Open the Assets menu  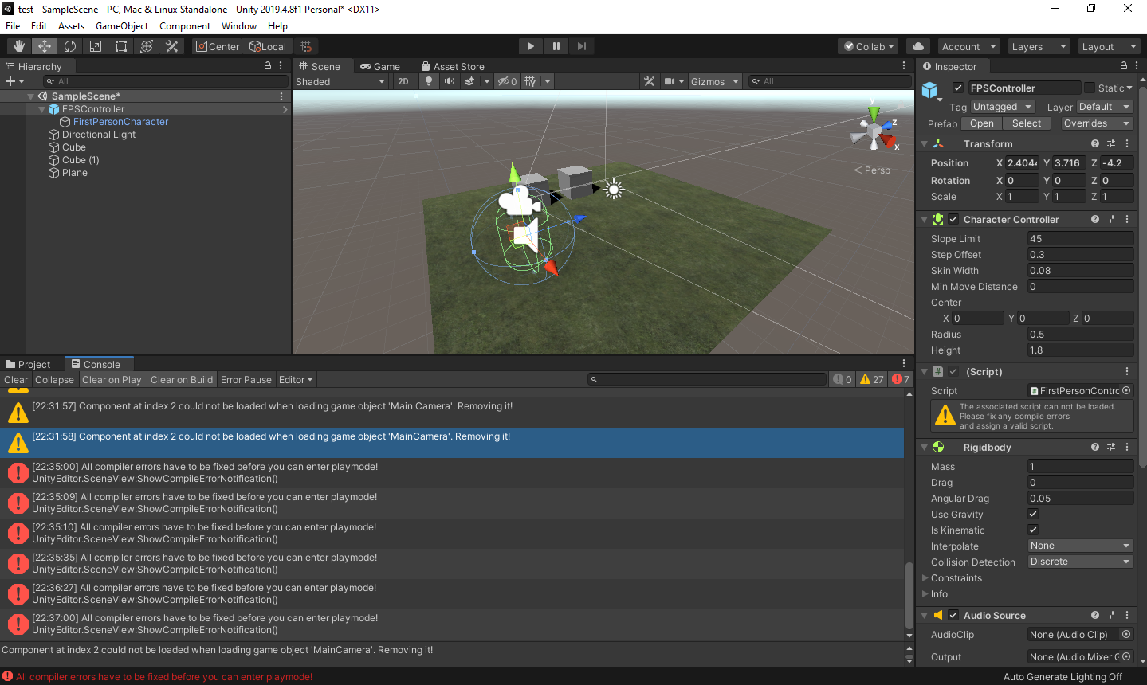[x=71, y=26]
